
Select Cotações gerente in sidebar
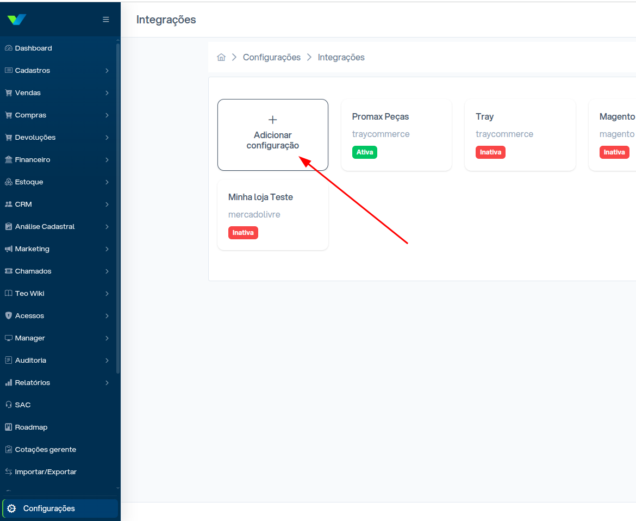(58, 450)
